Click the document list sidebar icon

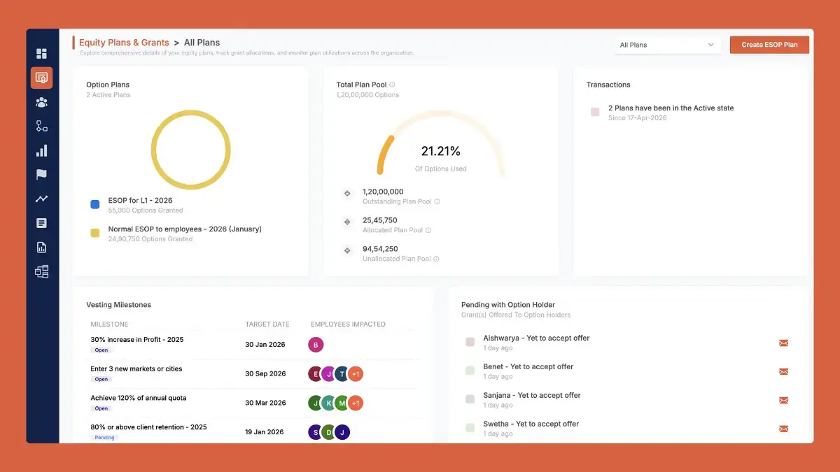click(41, 223)
